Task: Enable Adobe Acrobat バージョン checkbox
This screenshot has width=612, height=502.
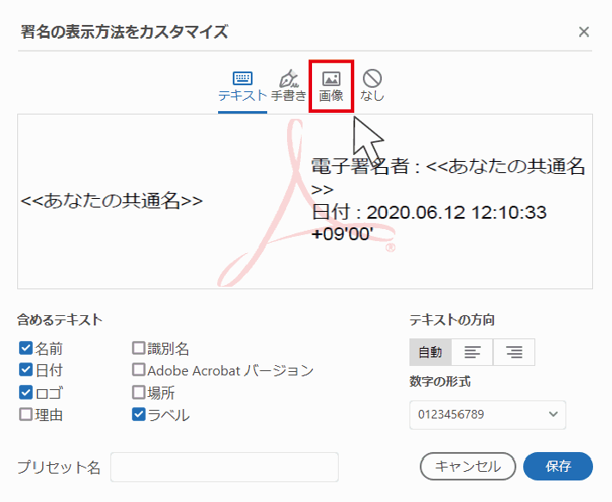Action: tap(139, 370)
